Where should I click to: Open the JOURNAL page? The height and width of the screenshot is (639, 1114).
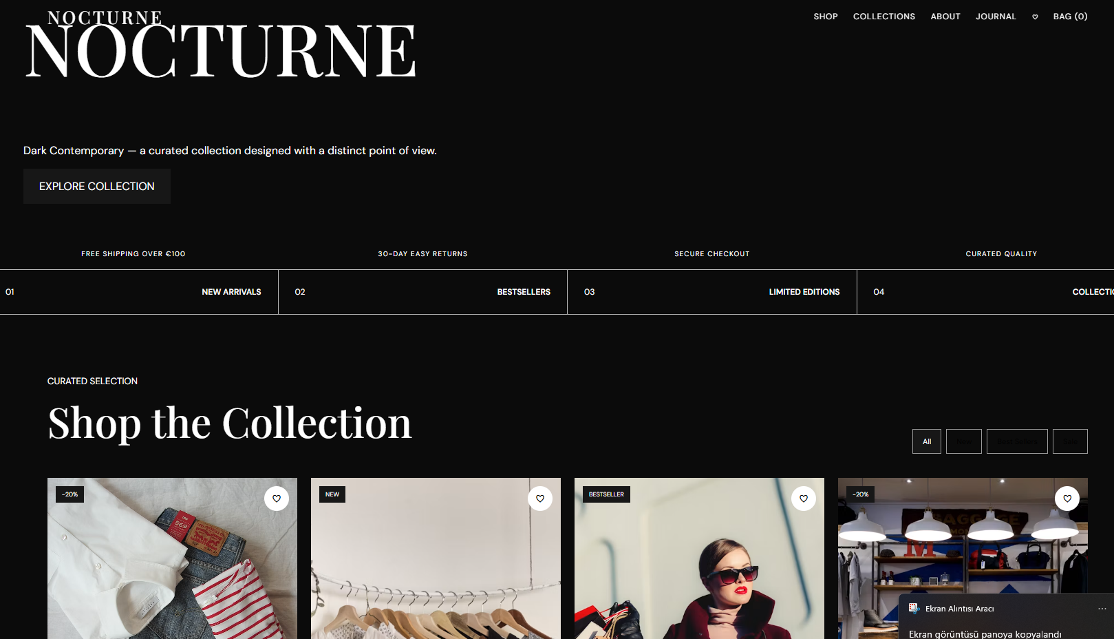(x=996, y=17)
